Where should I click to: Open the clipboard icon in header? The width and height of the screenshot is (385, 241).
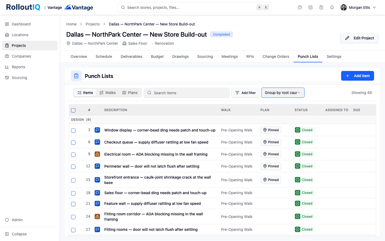point(321,7)
